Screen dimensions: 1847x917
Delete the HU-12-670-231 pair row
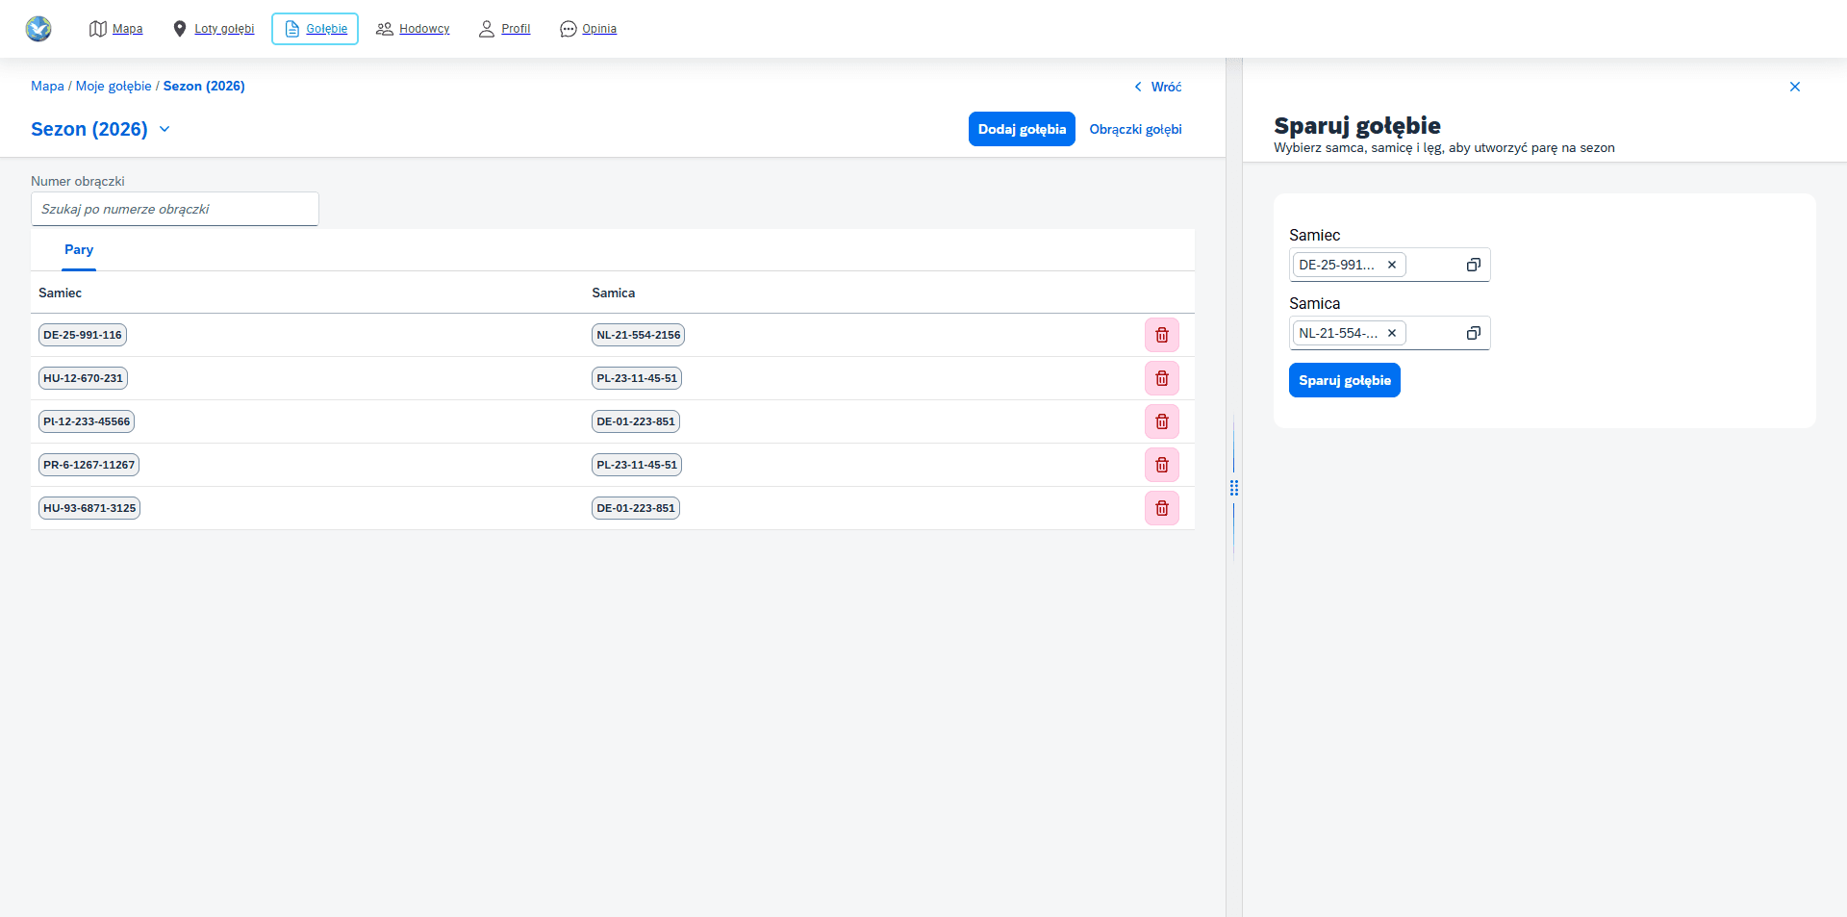click(x=1161, y=378)
